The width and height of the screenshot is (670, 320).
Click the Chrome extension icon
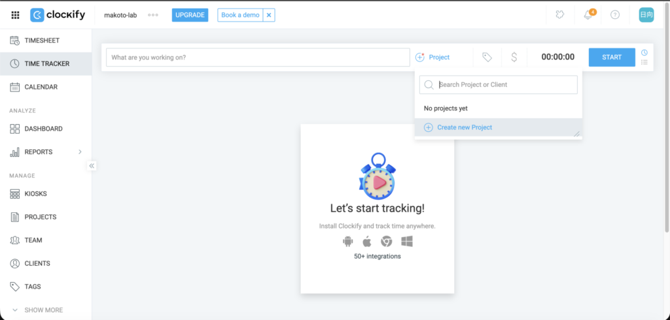387,242
